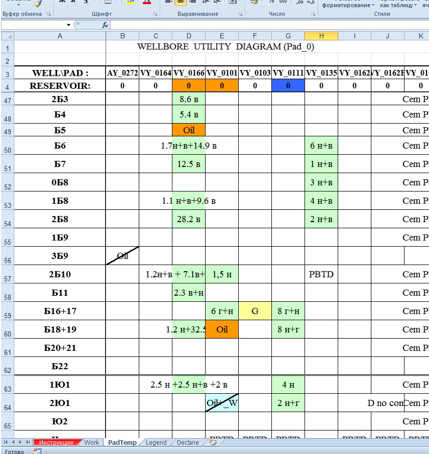Viewport: 429px width, 454px height.
Task: Click the AY_0272 well header cell
Action: coord(122,73)
